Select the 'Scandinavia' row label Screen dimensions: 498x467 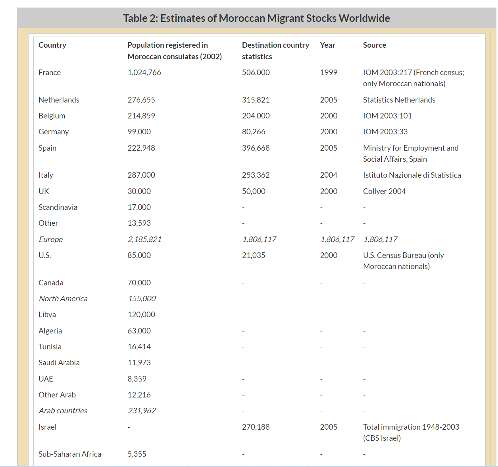coord(58,207)
